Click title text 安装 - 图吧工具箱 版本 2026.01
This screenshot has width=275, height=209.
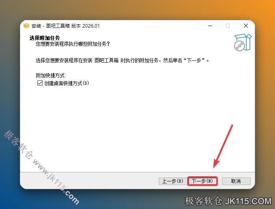65,26
